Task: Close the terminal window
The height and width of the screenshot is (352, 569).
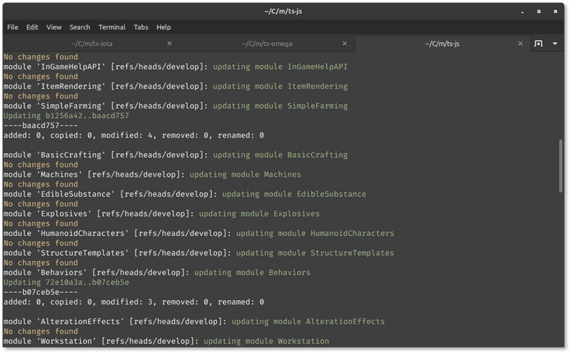Action: (x=556, y=12)
